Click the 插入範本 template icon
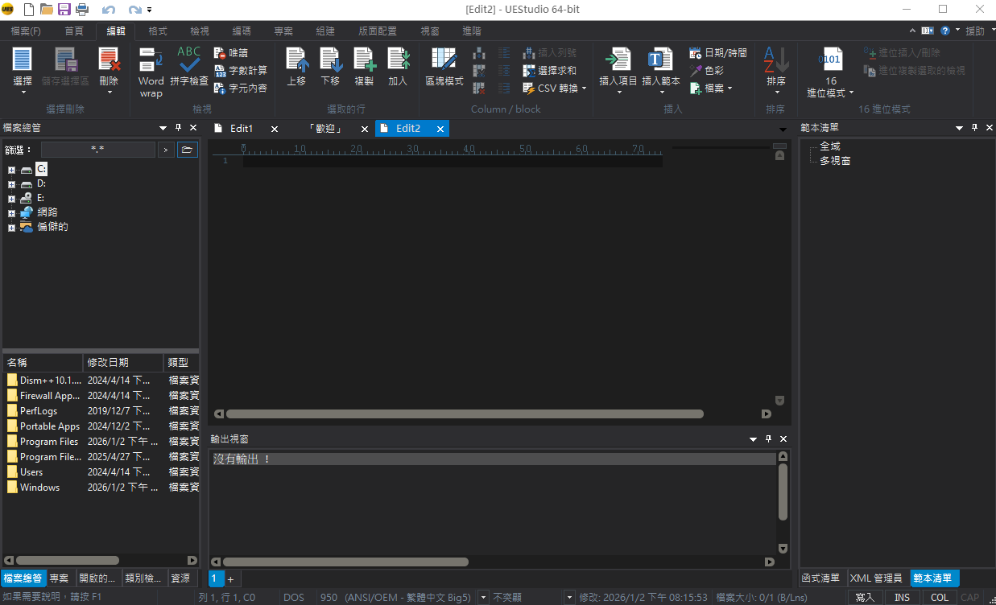Image resolution: width=996 pixels, height=605 pixels. click(660, 61)
